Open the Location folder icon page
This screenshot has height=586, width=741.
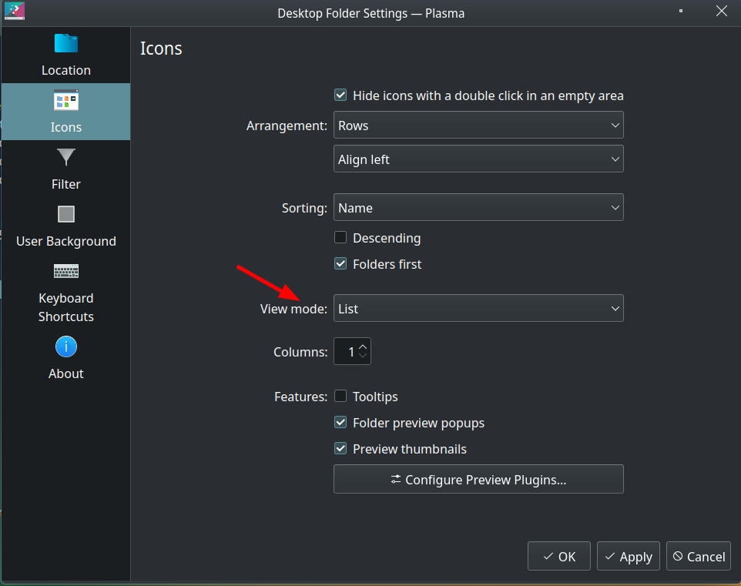(65, 43)
